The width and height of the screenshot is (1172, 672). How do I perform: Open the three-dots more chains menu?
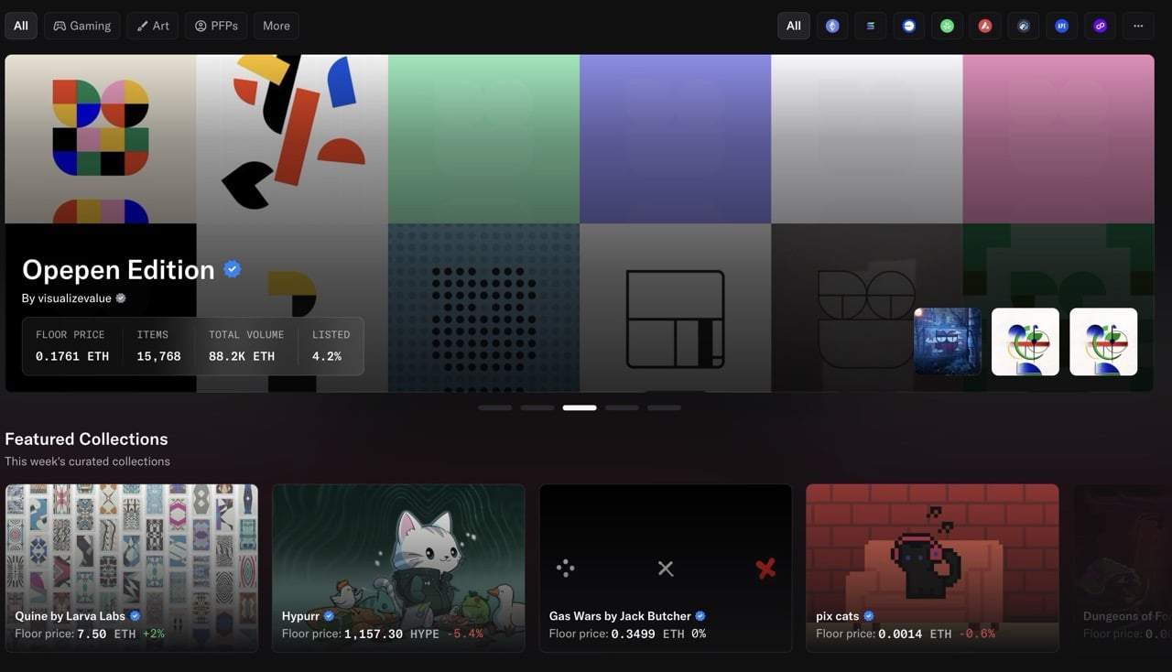click(1138, 26)
